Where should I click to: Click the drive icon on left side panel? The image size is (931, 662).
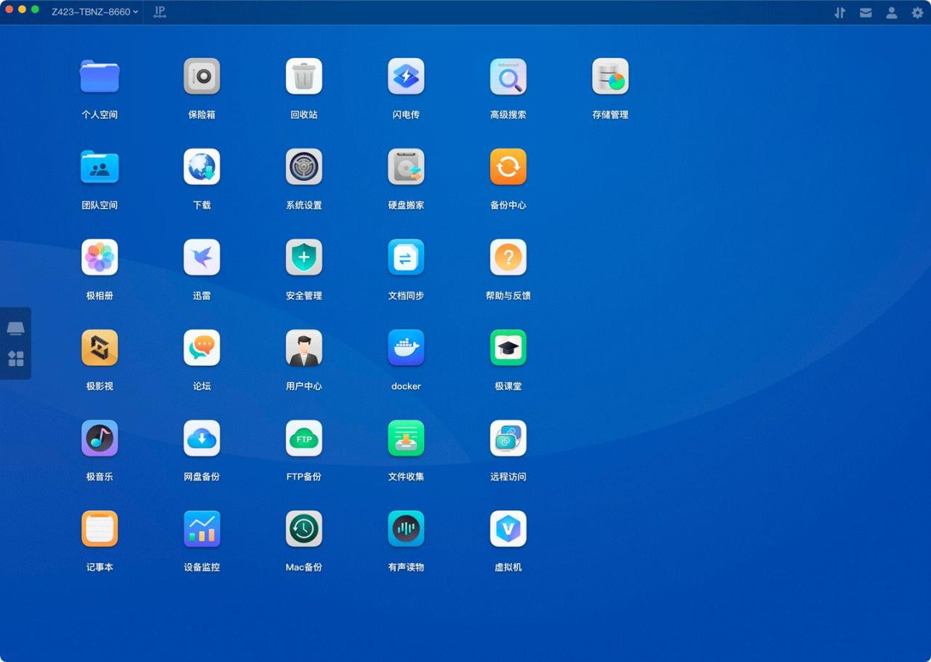(15, 329)
